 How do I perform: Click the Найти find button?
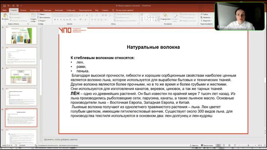(x=204, y=14)
